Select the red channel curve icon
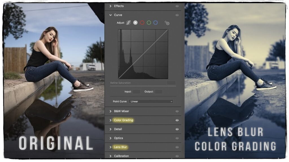The image size is (289, 162). (x=141, y=23)
